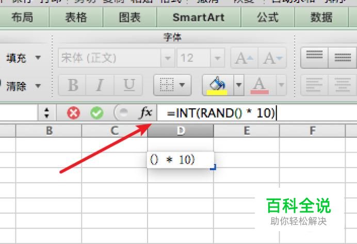Image resolution: width=357 pixels, height=244 pixels.
Task: Select column C header
Action: pos(115,131)
